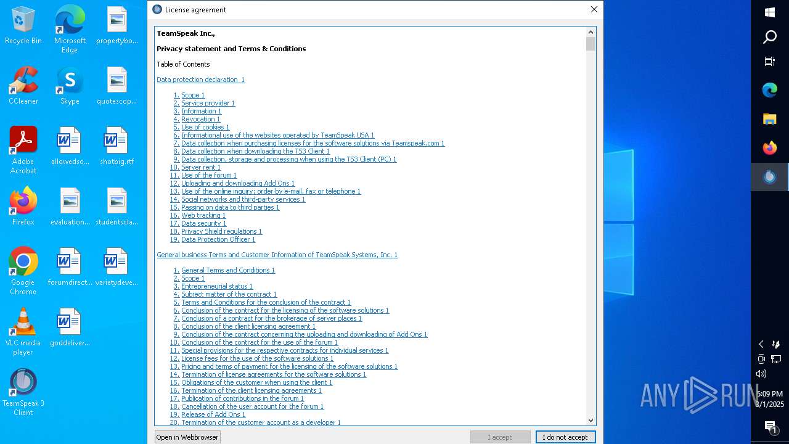Switch to TeamSpeak taskbar icon

(x=770, y=177)
